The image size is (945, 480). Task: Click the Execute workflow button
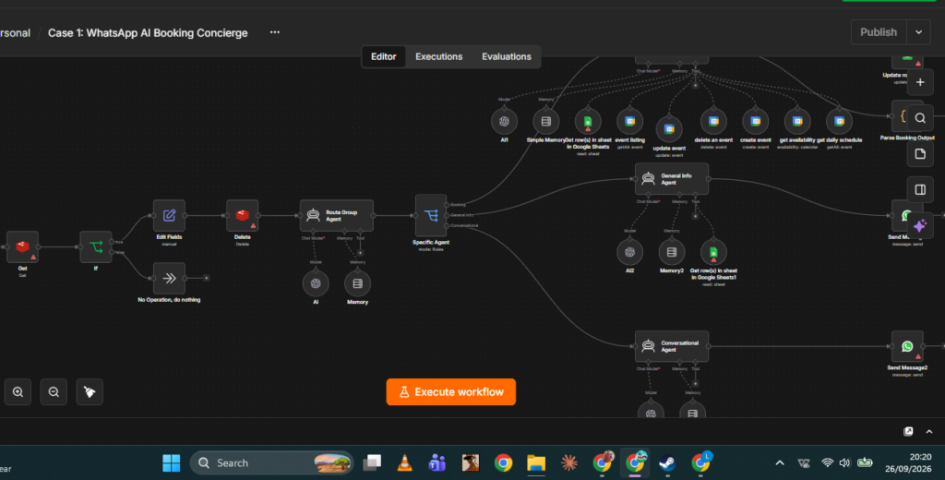point(450,392)
